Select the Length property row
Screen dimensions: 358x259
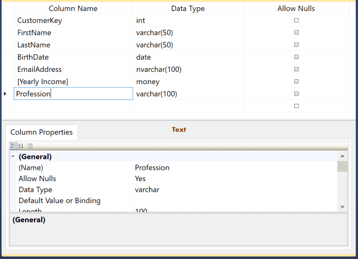click(x=70, y=210)
